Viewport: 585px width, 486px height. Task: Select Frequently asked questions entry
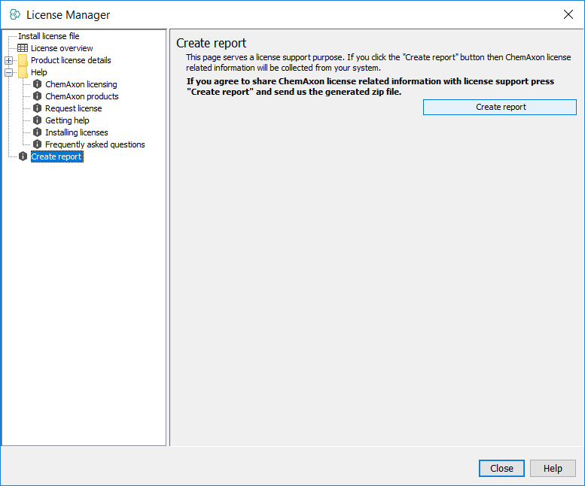pyautogui.click(x=95, y=144)
